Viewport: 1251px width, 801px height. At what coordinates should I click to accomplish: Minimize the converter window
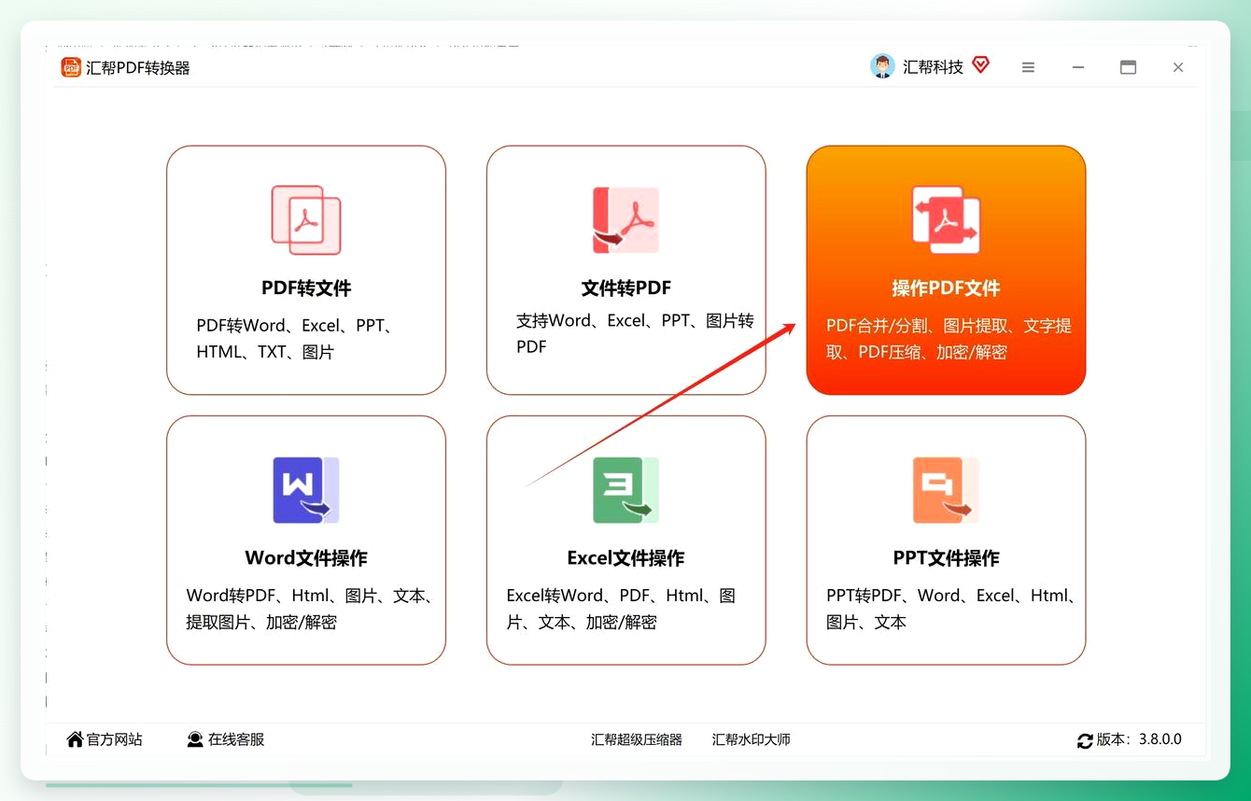tap(1078, 67)
